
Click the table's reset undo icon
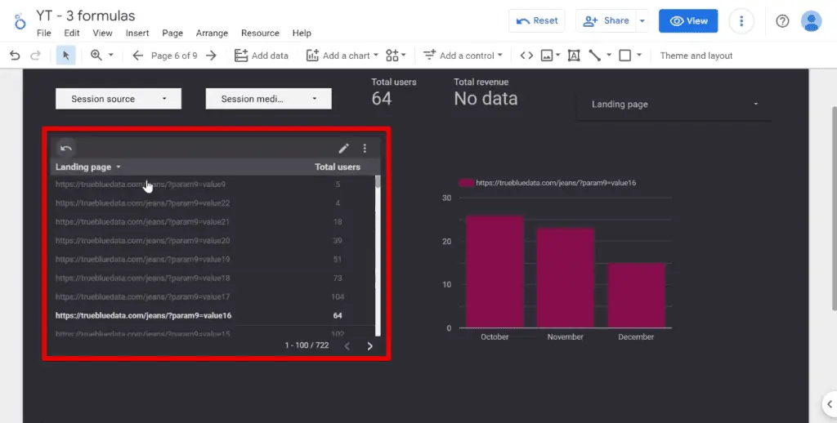click(x=66, y=148)
